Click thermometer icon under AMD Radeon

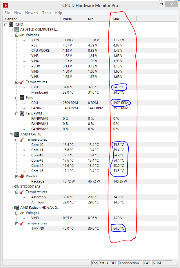pos(22,224)
